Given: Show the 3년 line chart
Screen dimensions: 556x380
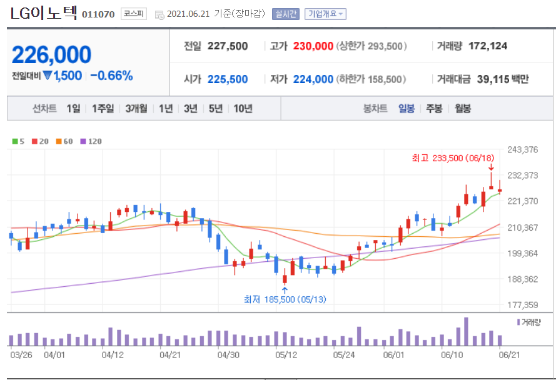Looking at the screenshot, I should [x=190, y=109].
